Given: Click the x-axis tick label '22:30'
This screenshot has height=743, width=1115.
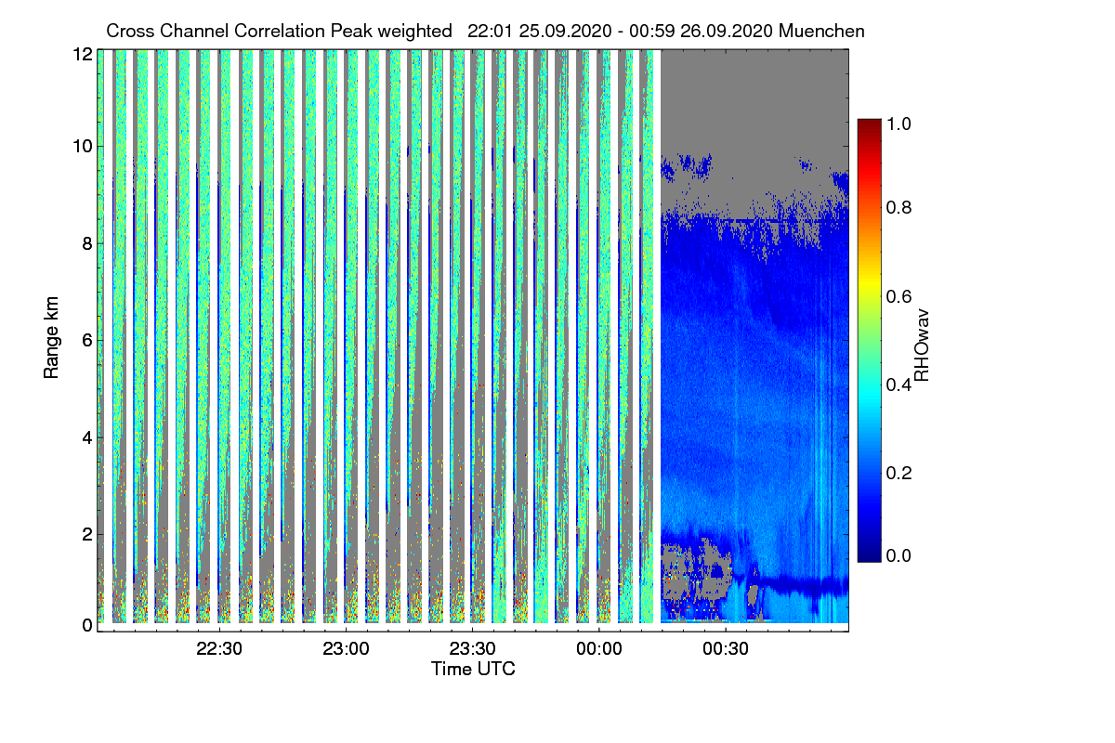Looking at the screenshot, I should tap(219, 648).
